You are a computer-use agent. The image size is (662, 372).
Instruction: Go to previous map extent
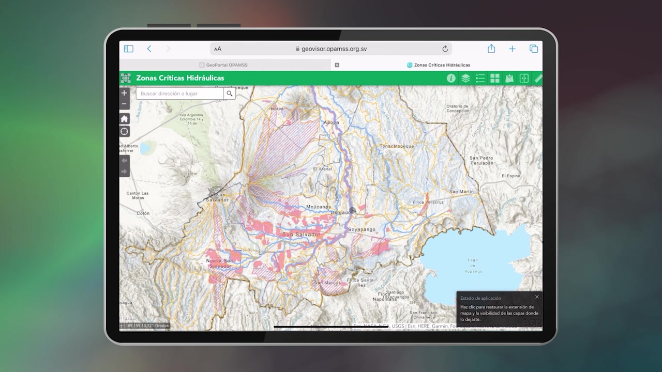click(124, 160)
